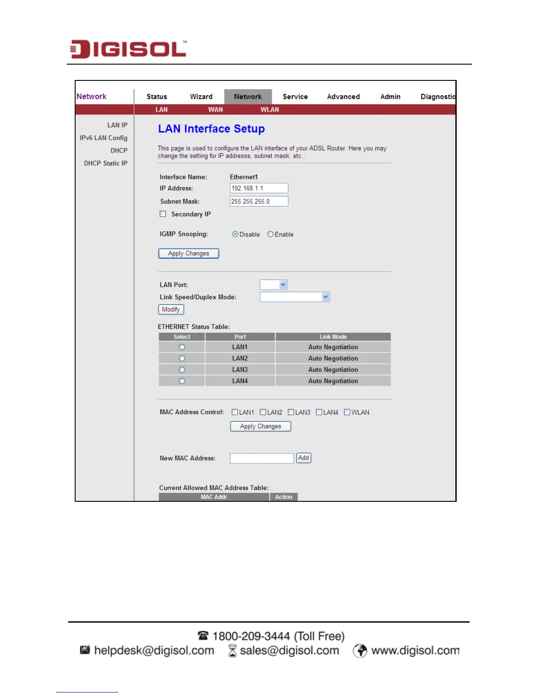
Task: Click Auto Negotiation in the LAN1 row
Action: [x=333, y=347]
